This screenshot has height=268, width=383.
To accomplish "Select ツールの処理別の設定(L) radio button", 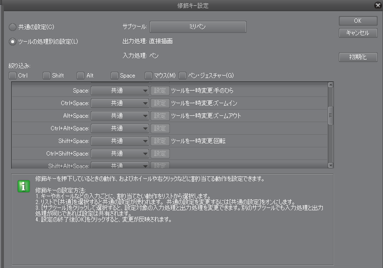I will pos(13,42).
